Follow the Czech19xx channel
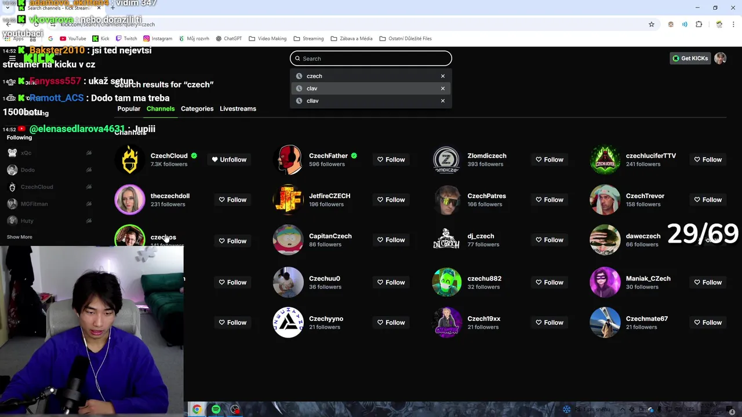 549,323
